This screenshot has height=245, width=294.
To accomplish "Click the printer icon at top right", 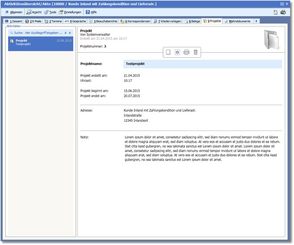I will click(283, 12).
